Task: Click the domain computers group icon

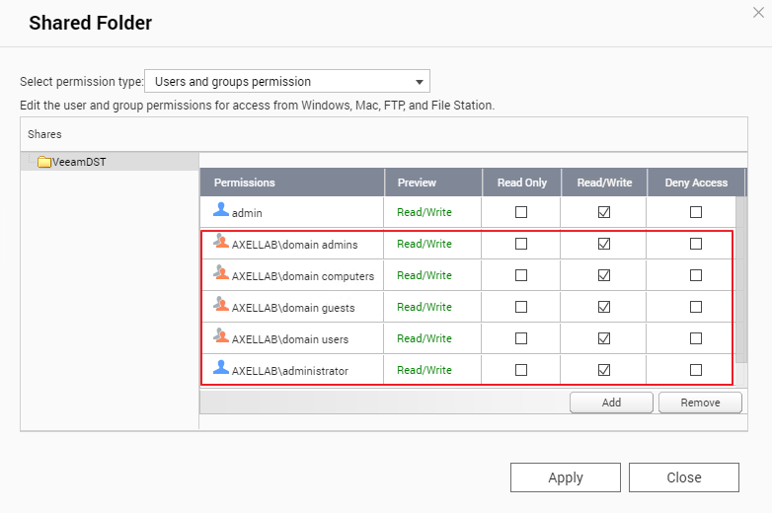Action: 221,273
